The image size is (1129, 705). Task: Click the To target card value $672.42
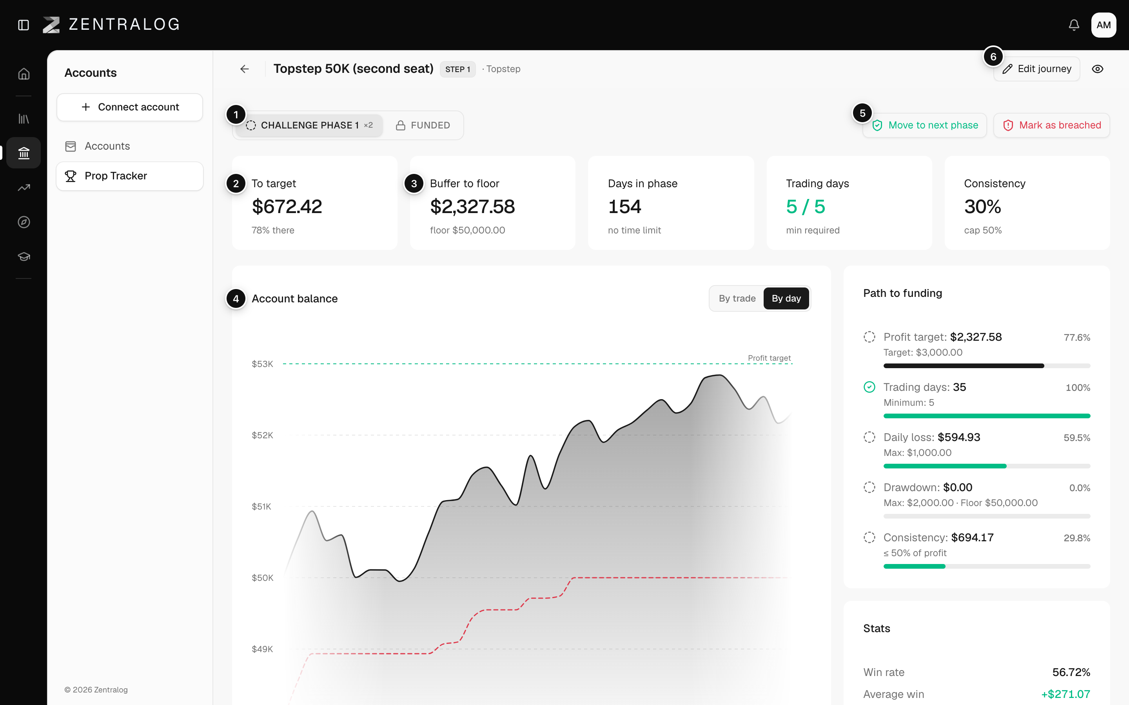tap(287, 206)
